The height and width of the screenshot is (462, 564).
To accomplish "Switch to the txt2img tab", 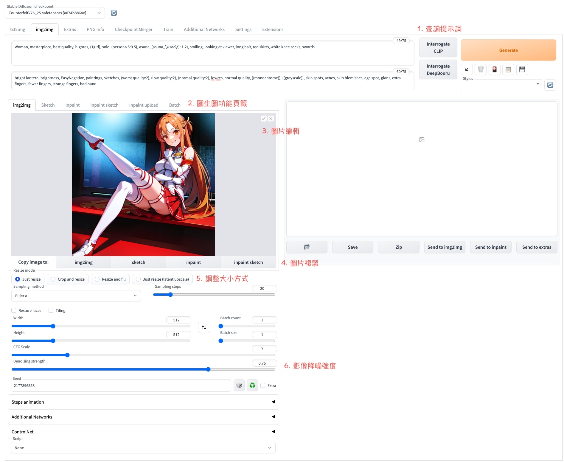I will click(18, 29).
